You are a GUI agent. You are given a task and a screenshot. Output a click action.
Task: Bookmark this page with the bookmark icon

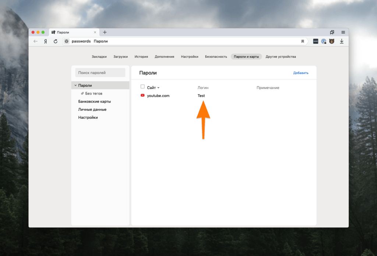303,41
